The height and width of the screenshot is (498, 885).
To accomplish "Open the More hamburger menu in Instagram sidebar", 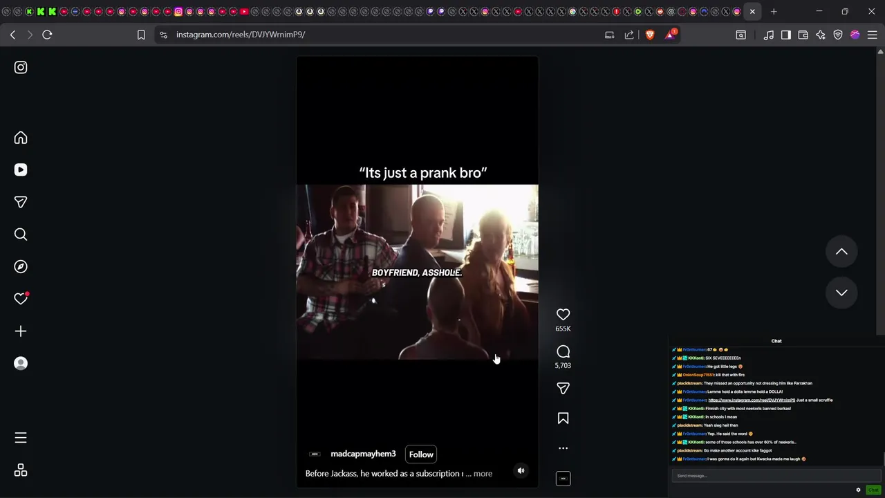I will click(x=21, y=438).
